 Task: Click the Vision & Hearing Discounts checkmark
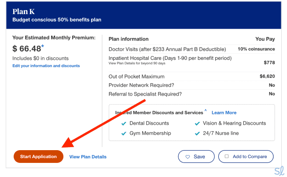tap(197, 124)
